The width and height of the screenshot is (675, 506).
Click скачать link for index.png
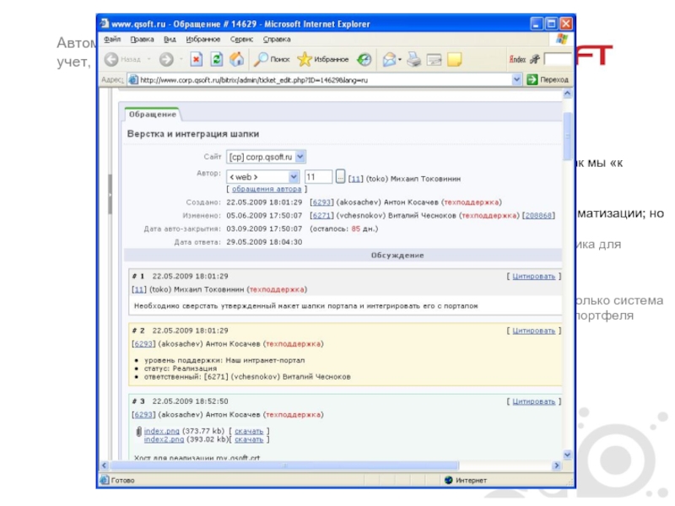(249, 431)
